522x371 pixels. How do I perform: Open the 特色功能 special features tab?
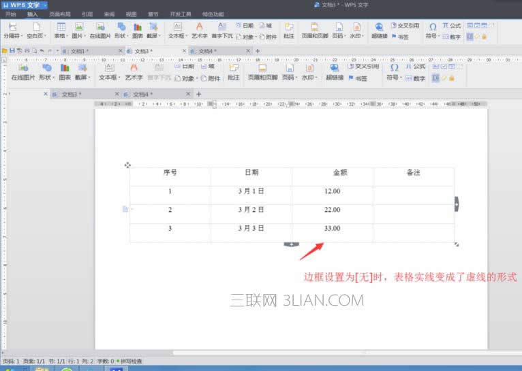[x=213, y=14]
